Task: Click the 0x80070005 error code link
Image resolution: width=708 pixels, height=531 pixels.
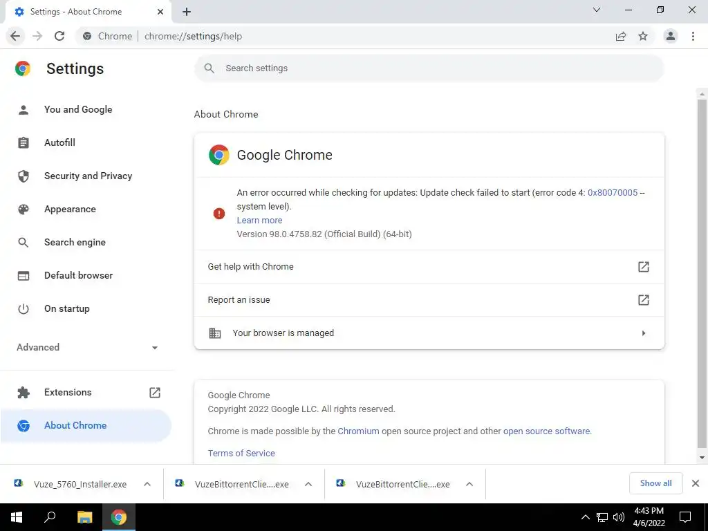Action: [613, 192]
